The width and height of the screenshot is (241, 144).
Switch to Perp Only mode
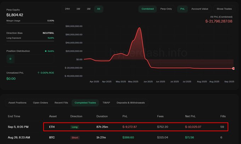coord(166,9)
